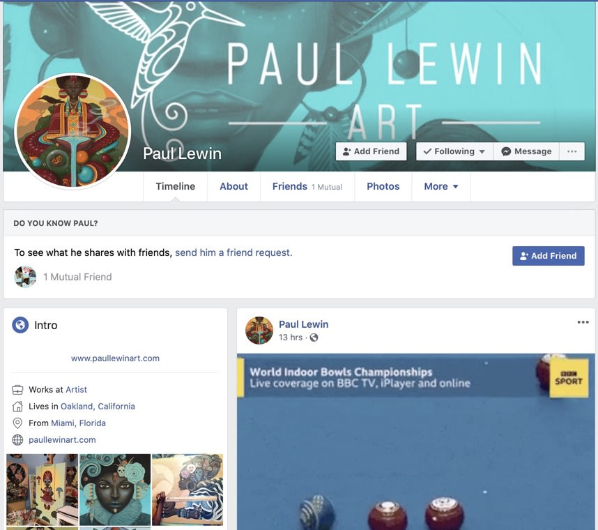
Task: Click the location pin icon beside From
Action: tap(17, 423)
